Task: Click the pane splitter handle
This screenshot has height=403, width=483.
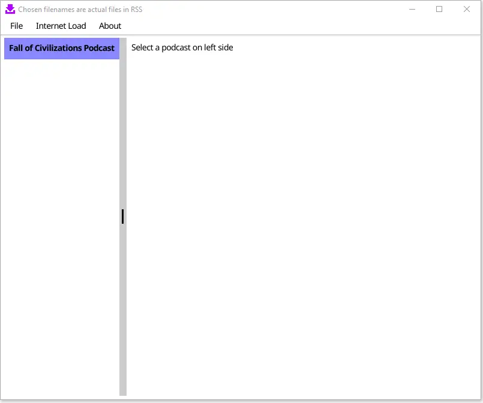Action: (x=123, y=216)
